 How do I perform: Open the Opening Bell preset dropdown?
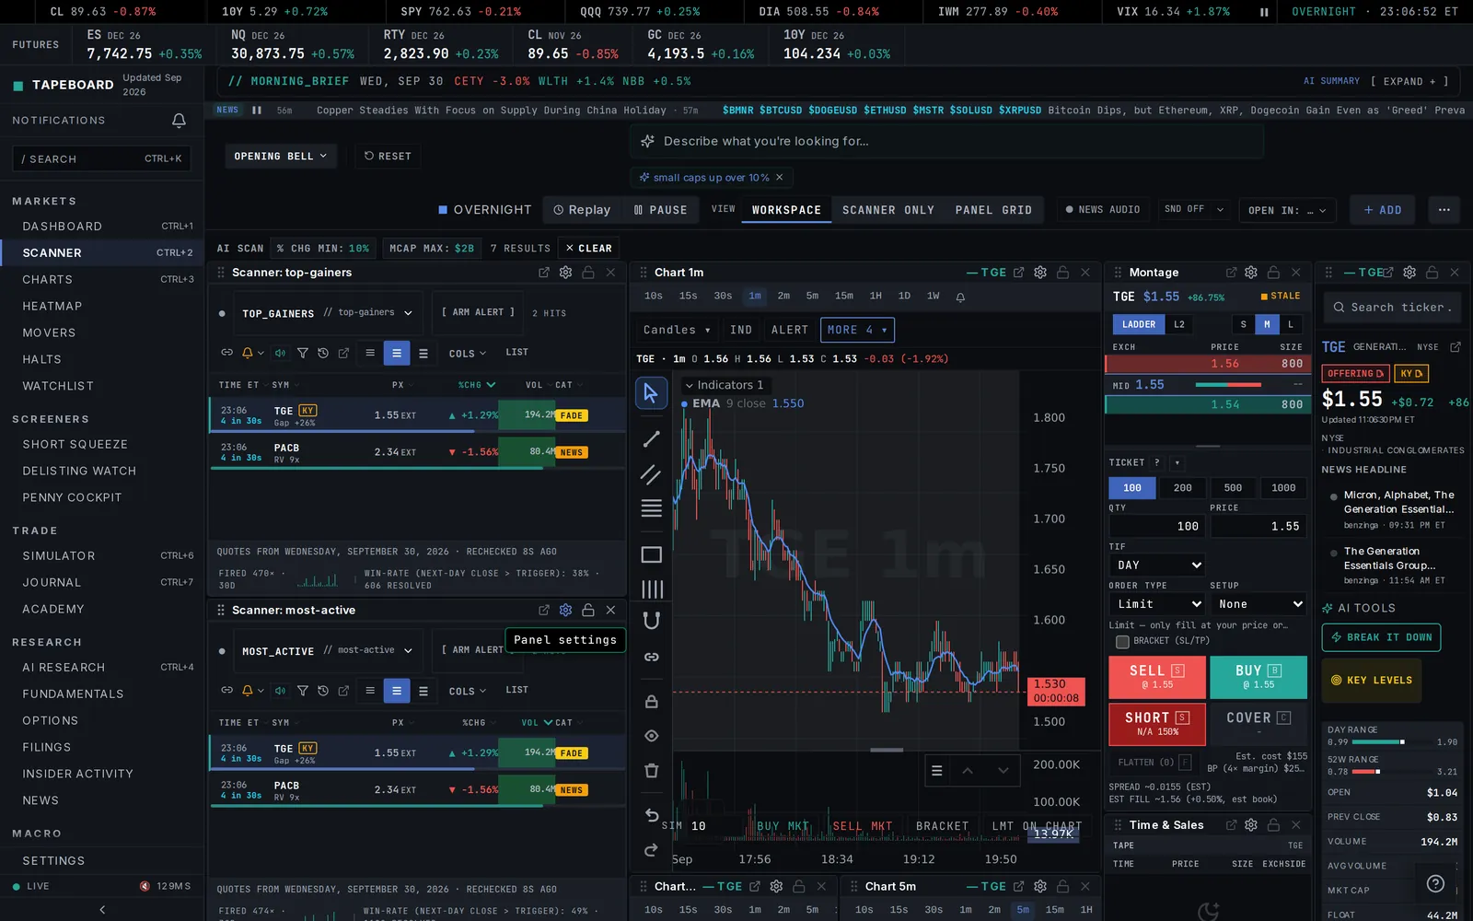pyautogui.click(x=281, y=157)
